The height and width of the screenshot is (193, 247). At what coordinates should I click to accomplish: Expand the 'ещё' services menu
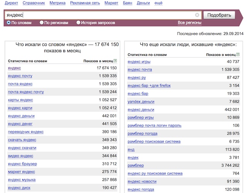click(x=158, y=3)
